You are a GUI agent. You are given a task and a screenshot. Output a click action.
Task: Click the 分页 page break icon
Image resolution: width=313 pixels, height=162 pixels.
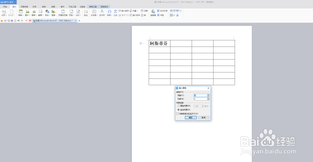coord(4,12)
